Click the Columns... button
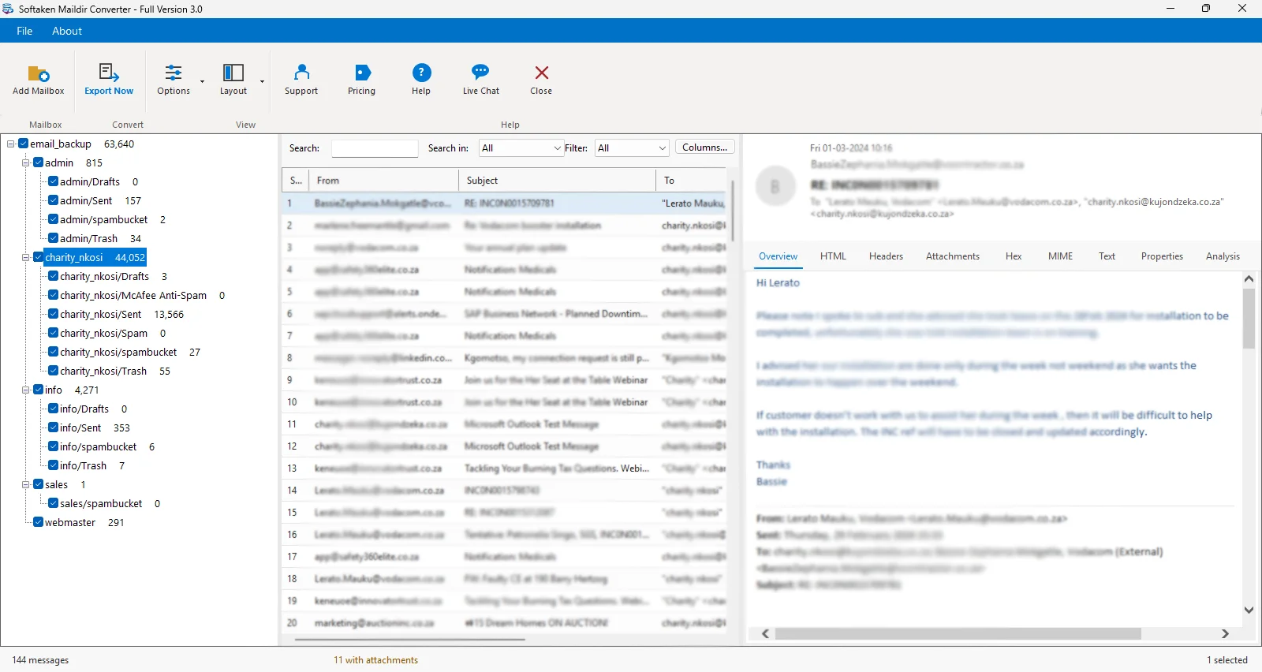 [705, 147]
